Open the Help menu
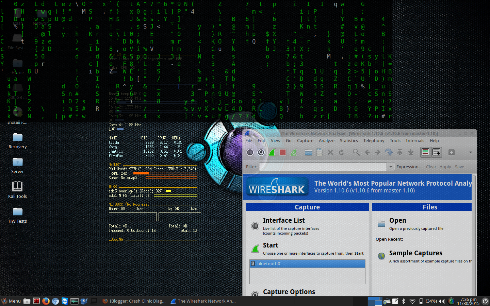The image size is (490, 306). [x=434, y=140]
